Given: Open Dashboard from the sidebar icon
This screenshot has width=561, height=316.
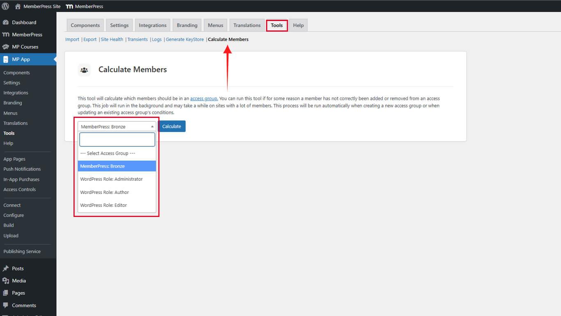Looking at the screenshot, I should coord(6,23).
